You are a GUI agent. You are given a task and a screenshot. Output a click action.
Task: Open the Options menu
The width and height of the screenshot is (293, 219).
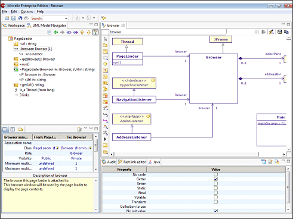click(27, 11)
